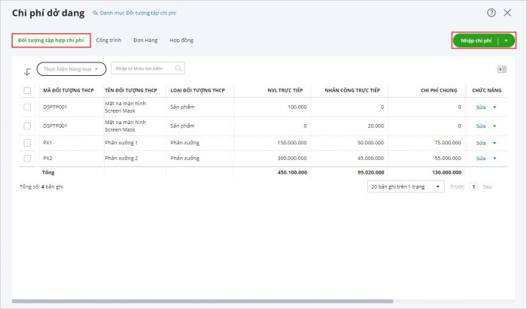Click the keyword search input field
The height and width of the screenshot is (309, 527).
coord(142,68)
